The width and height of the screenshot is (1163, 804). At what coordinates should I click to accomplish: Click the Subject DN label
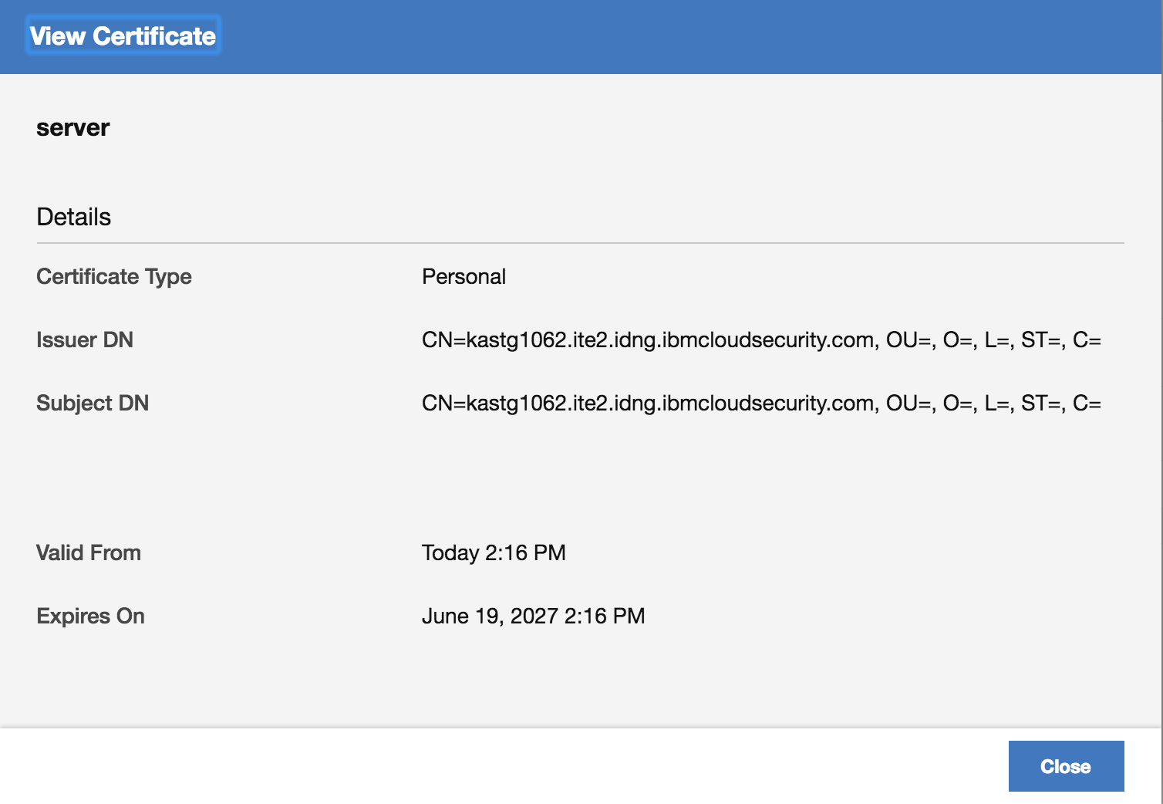(93, 403)
